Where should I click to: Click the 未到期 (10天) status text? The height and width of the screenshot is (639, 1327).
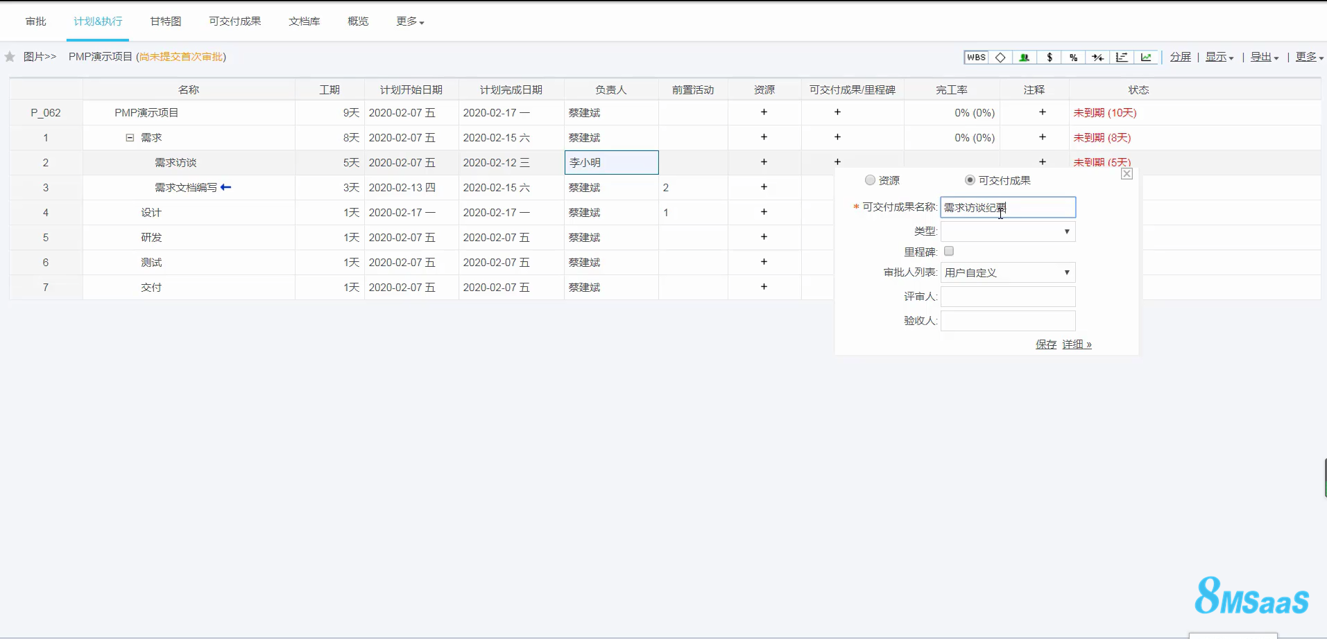click(x=1105, y=113)
